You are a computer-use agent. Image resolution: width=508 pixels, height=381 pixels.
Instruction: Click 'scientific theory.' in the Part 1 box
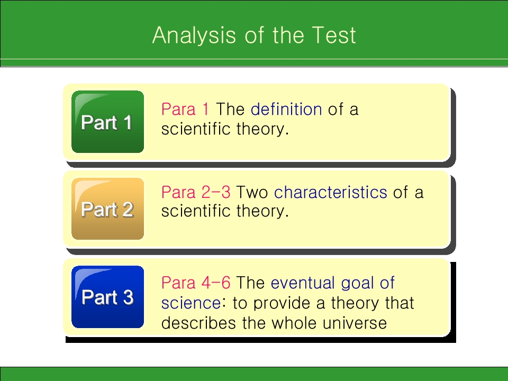point(225,129)
